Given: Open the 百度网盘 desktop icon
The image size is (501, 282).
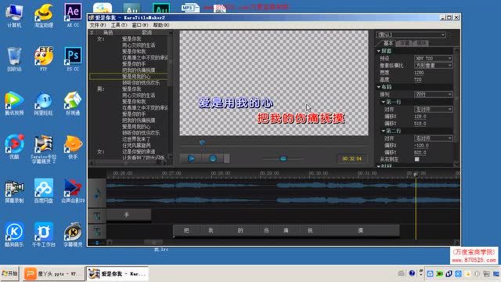Looking at the screenshot, I should [44, 191].
